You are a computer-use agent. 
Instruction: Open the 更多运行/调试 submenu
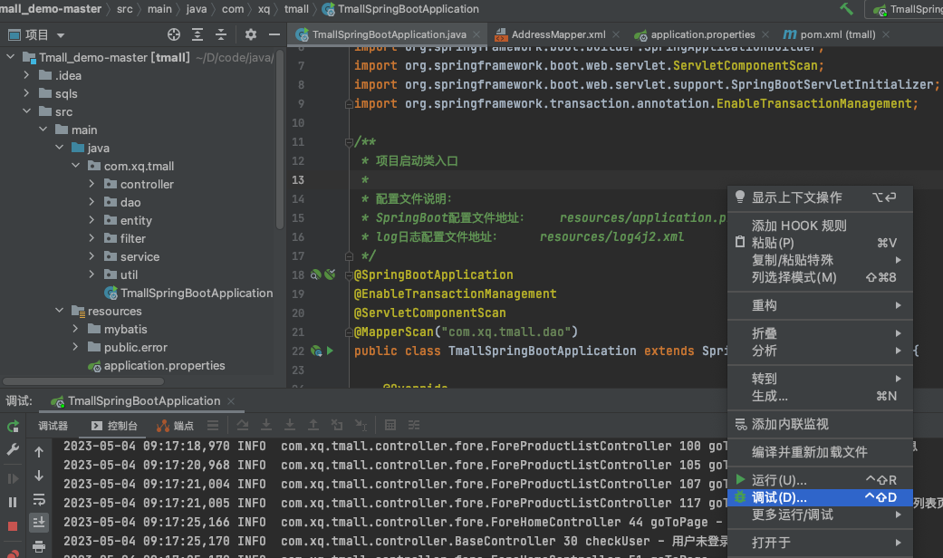[x=821, y=515]
